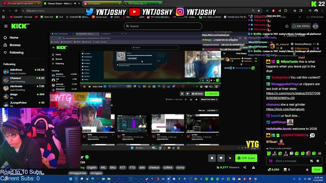
Task: Click Gift Subs button
Action: point(246,158)
